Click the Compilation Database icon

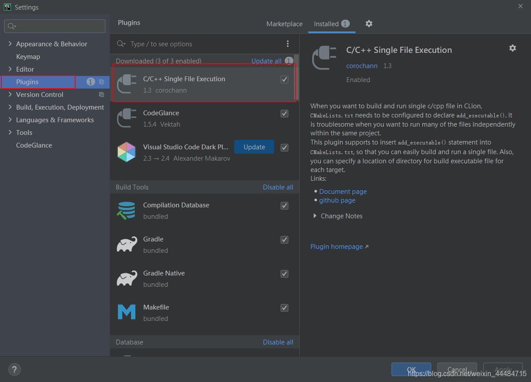tap(127, 210)
